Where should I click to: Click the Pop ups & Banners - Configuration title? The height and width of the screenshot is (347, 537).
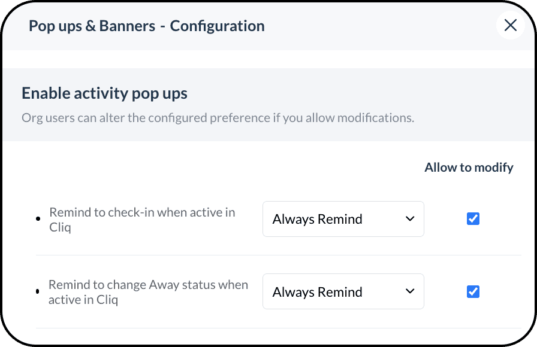pyautogui.click(x=147, y=26)
